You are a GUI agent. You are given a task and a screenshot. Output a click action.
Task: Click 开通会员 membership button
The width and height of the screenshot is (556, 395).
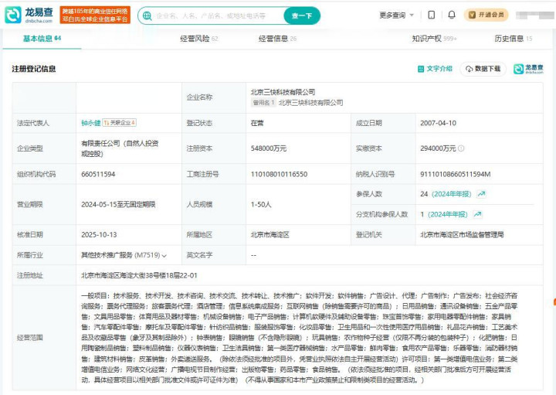[x=486, y=15]
